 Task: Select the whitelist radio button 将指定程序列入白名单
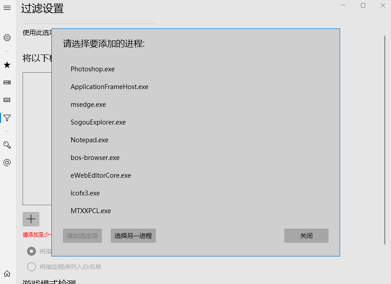pyautogui.click(x=31, y=267)
